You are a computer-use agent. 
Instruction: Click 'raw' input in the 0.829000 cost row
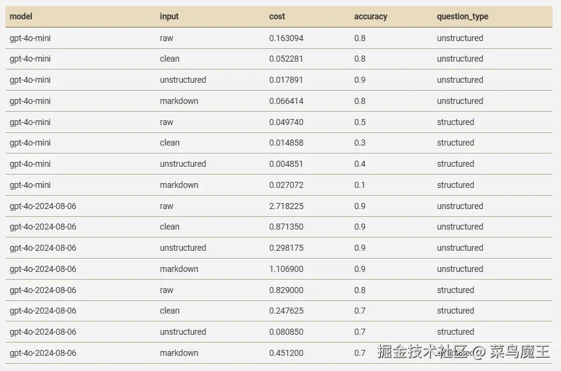(x=166, y=290)
